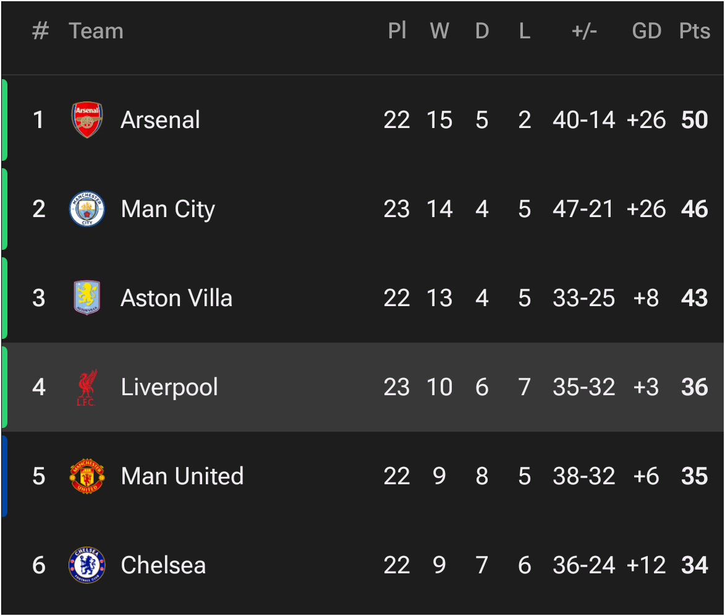The width and height of the screenshot is (725, 616).
Task: Click Arsenal's 50 points value
Action: (695, 120)
